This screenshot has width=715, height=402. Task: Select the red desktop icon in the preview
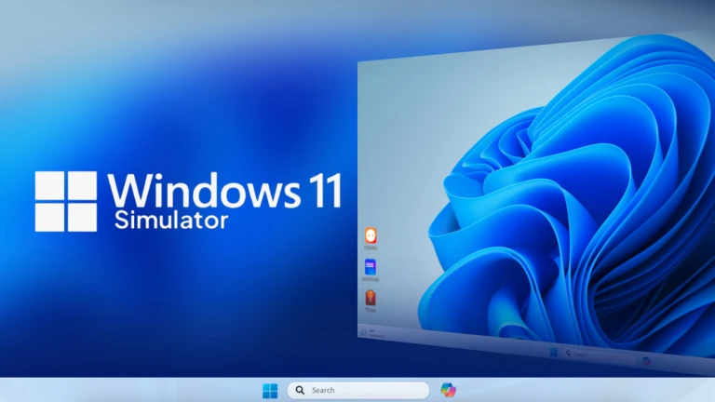[371, 299]
